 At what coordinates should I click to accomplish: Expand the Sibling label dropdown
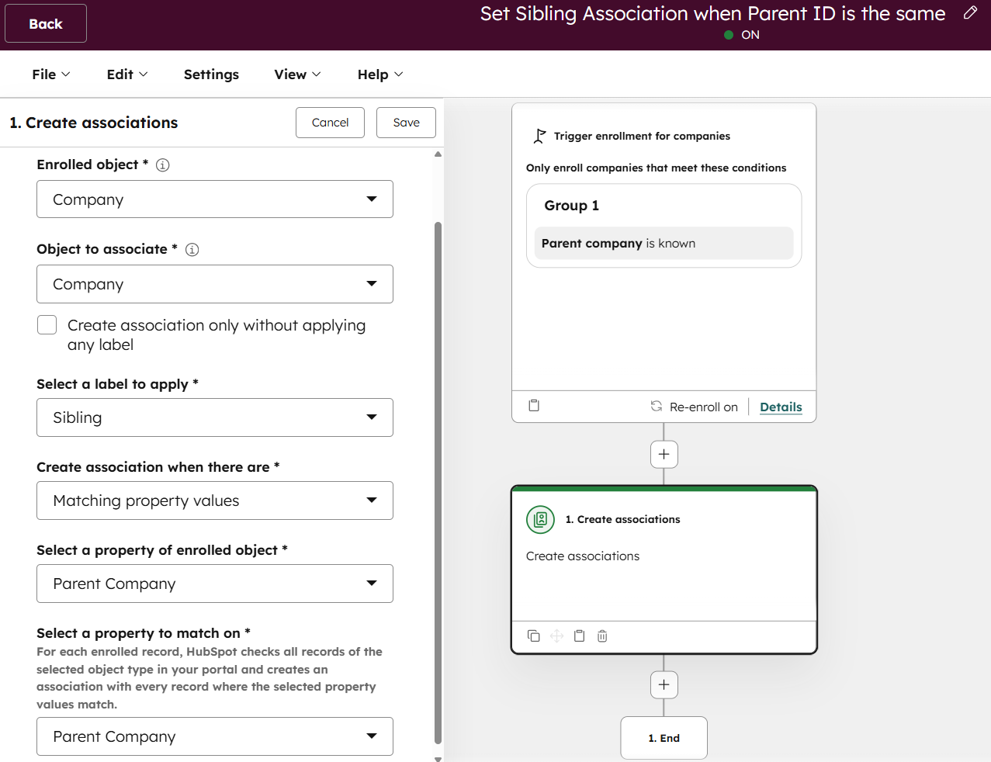tap(214, 417)
